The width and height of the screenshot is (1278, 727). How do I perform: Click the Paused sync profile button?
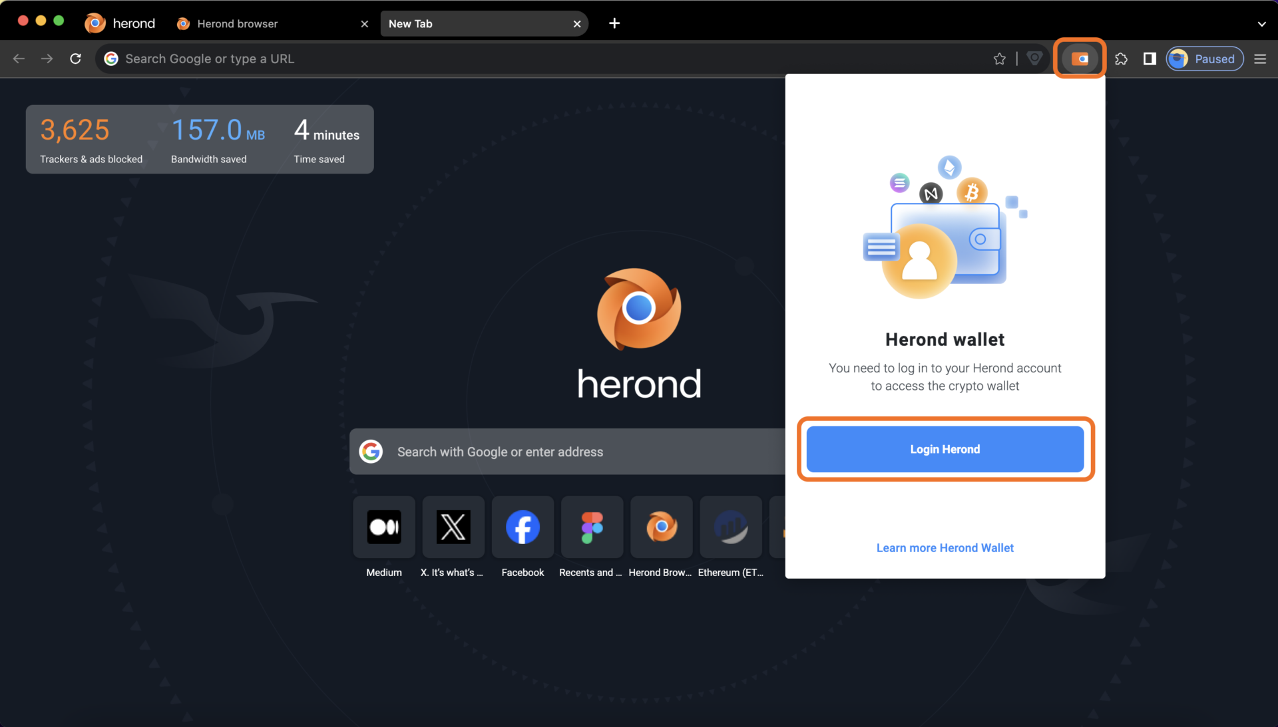(1204, 59)
